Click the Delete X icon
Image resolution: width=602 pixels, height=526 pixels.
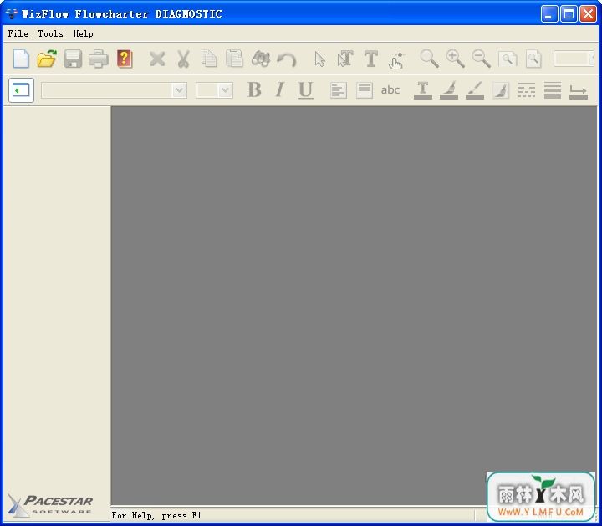pos(157,59)
